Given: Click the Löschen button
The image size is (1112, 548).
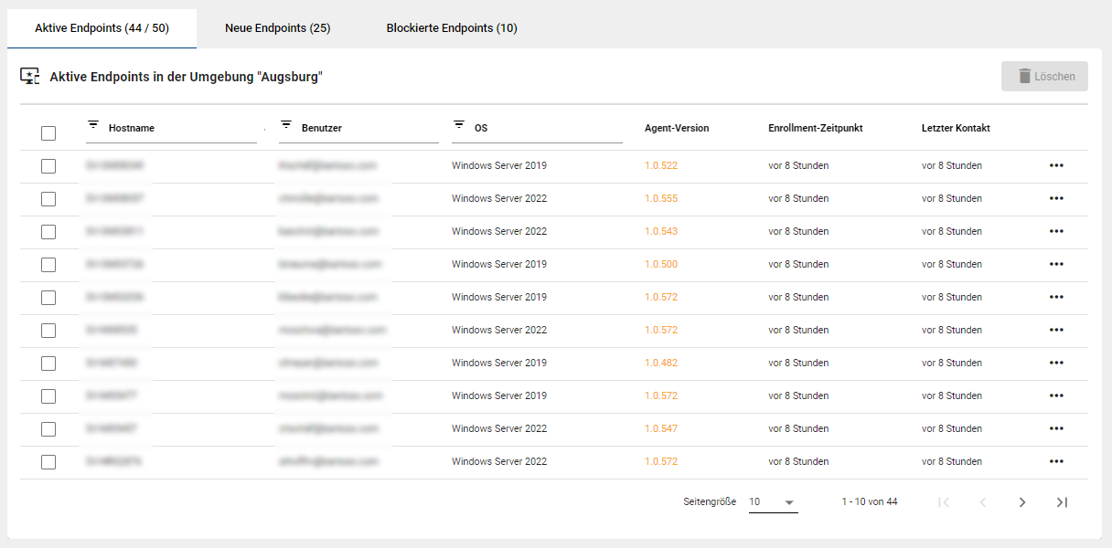Looking at the screenshot, I should click(1044, 77).
